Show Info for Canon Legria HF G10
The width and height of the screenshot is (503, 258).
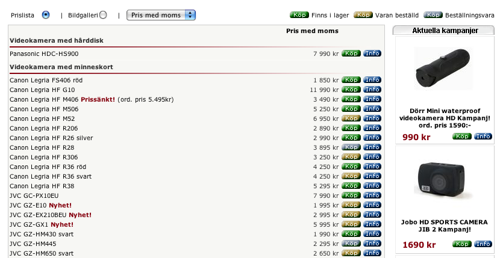pyautogui.click(x=372, y=89)
